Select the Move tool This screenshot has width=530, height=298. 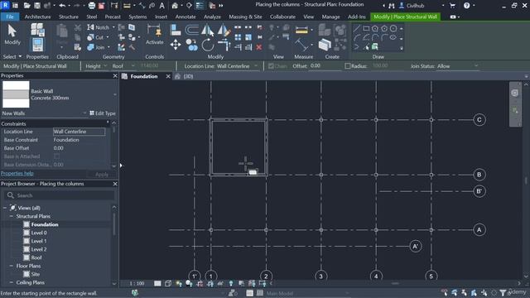(176, 45)
